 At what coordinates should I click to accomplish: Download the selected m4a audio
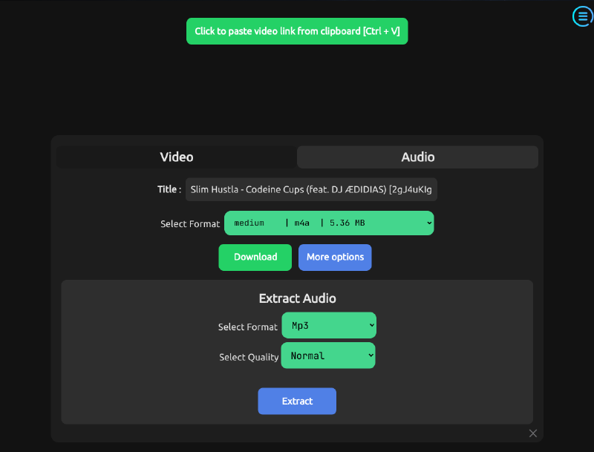click(255, 257)
